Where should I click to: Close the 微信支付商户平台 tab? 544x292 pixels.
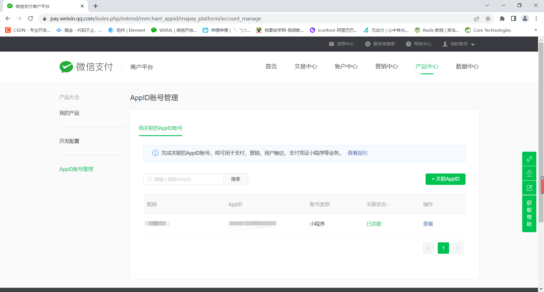[82, 6]
